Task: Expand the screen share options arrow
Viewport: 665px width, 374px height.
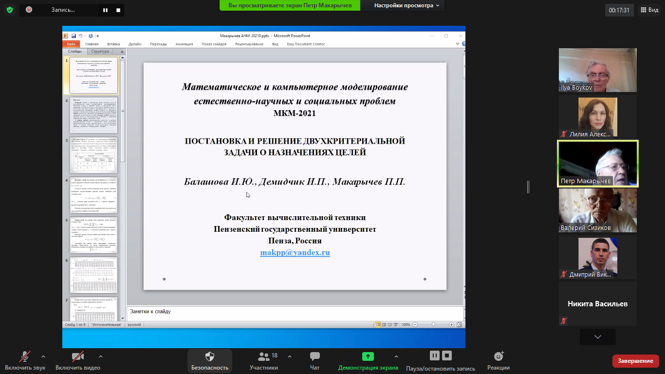Action: [396, 356]
